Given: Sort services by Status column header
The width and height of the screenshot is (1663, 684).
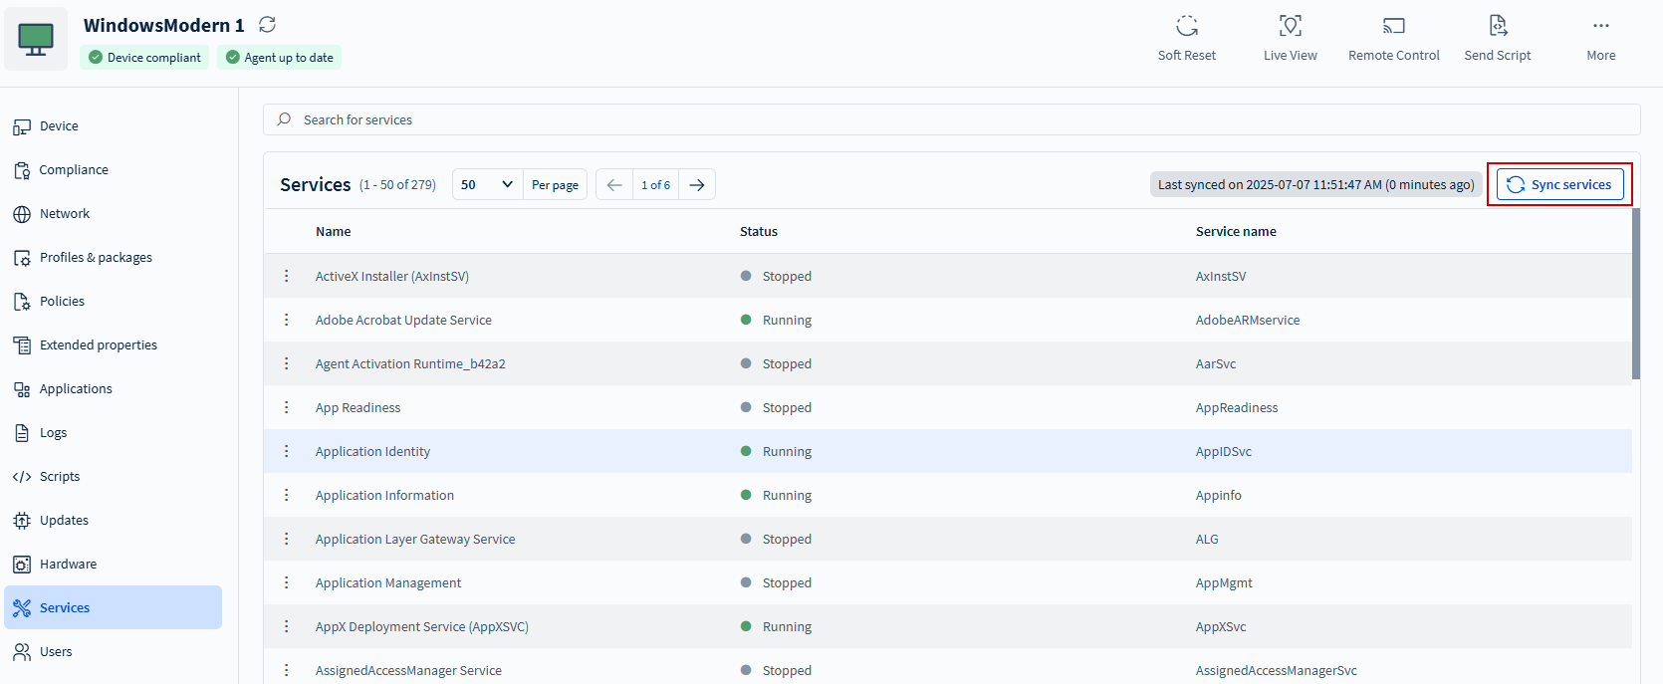Looking at the screenshot, I should [758, 231].
